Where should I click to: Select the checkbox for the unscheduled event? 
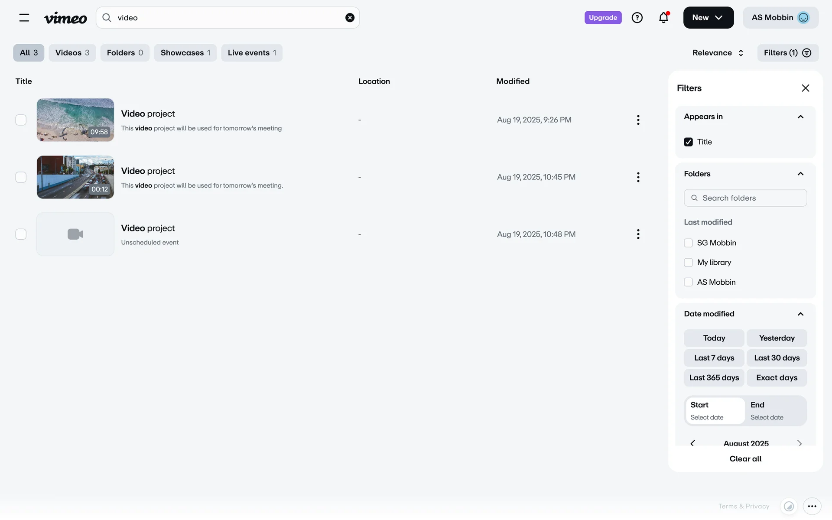(21, 234)
